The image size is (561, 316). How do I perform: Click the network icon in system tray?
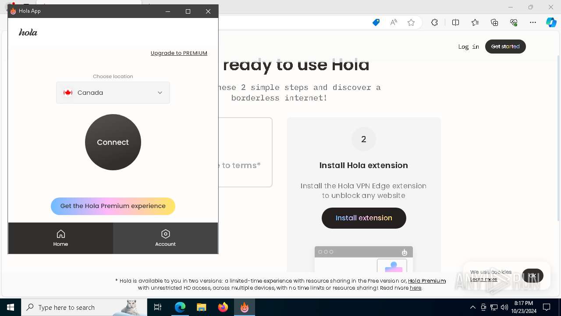click(494, 308)
